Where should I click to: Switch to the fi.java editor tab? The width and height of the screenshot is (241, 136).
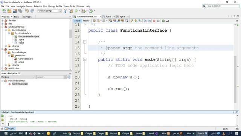pos(108,17)
